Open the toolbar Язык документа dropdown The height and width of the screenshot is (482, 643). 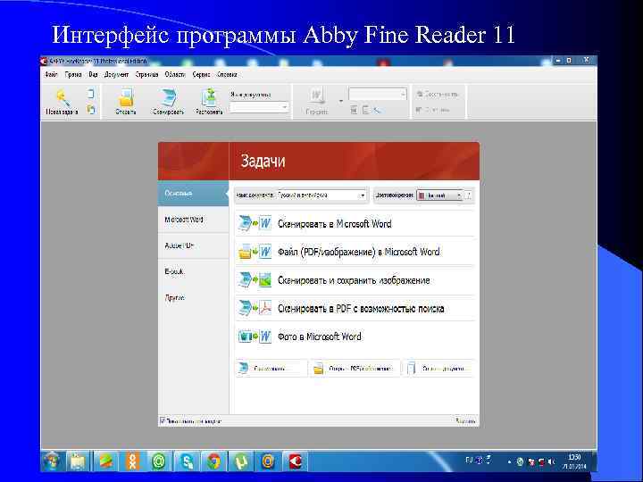click(x=259, y=107)
